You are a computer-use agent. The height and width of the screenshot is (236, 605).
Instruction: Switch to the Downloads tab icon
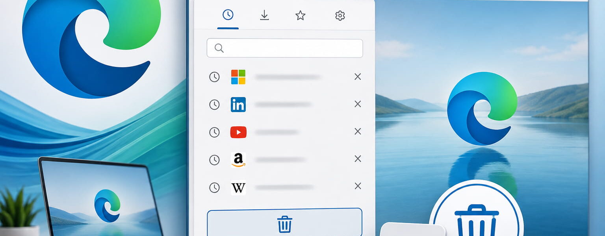click(x=264, y=15)
